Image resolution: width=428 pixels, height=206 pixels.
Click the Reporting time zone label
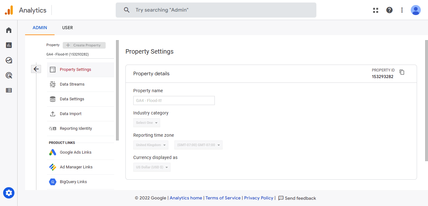[x=154, y=135]
